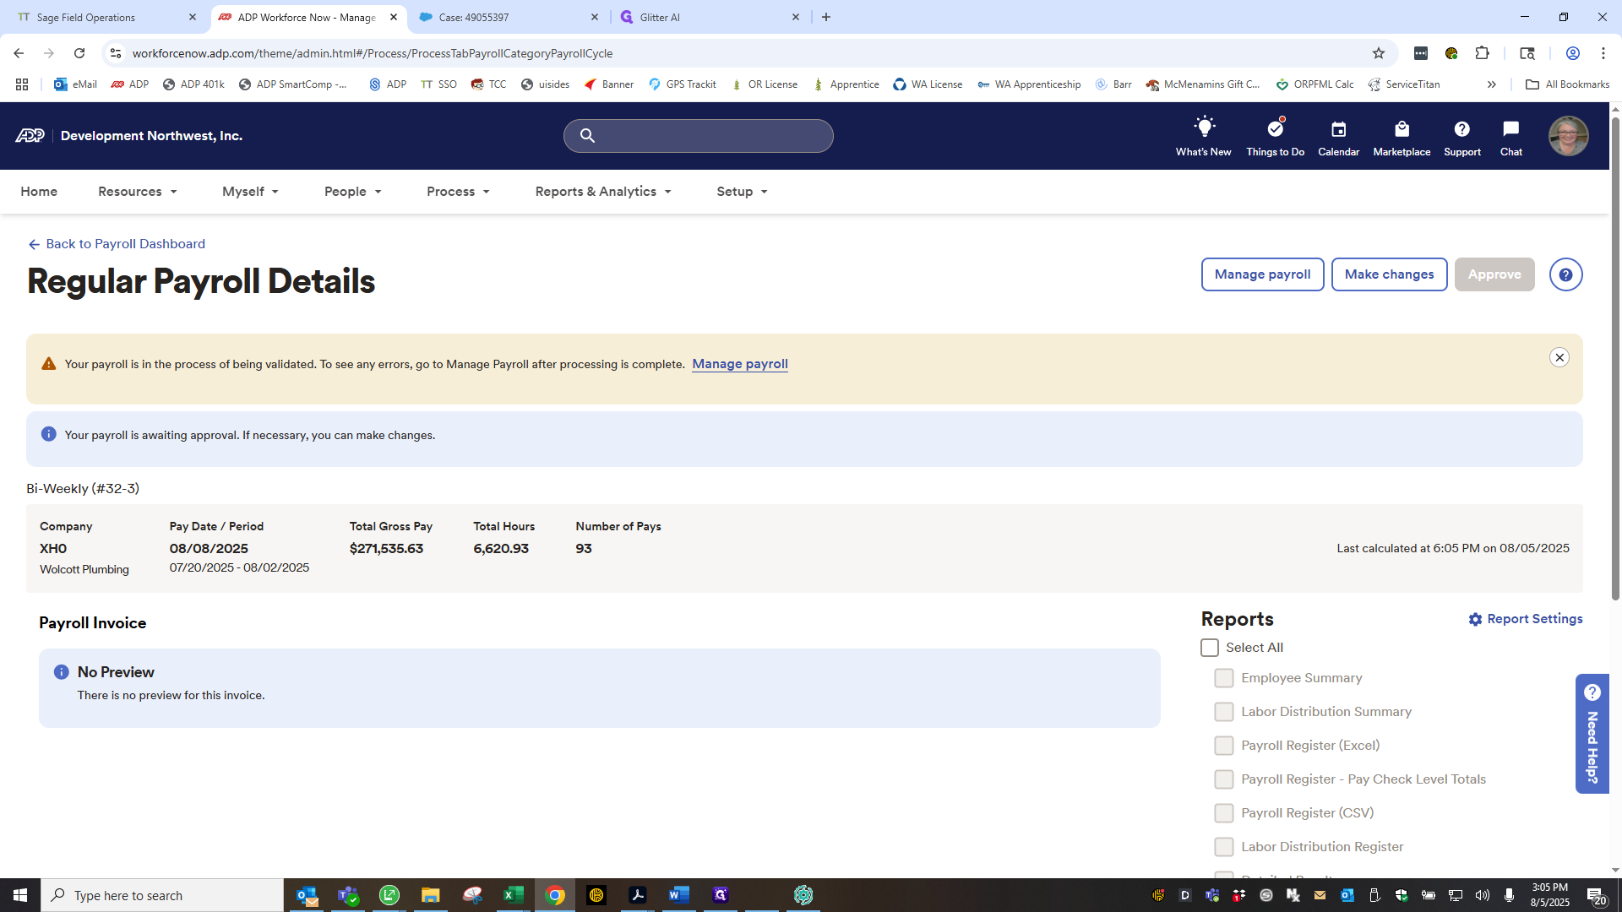Expand the Setup menu dropdown

[x=742, y=192]
